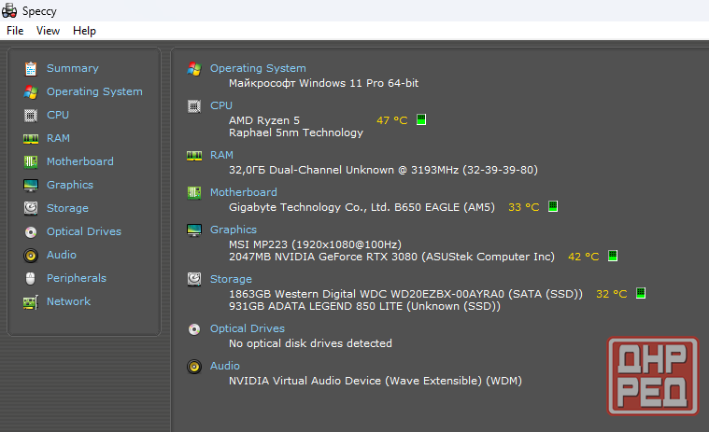Click the Optical Drives disc icon in the summary panel

coord(194,329)
